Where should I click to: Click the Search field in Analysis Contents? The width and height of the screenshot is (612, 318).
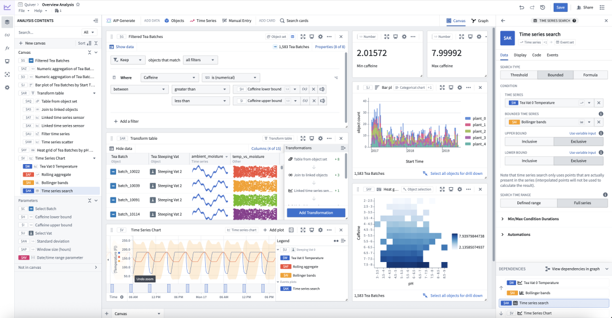(x=48, y=32)
